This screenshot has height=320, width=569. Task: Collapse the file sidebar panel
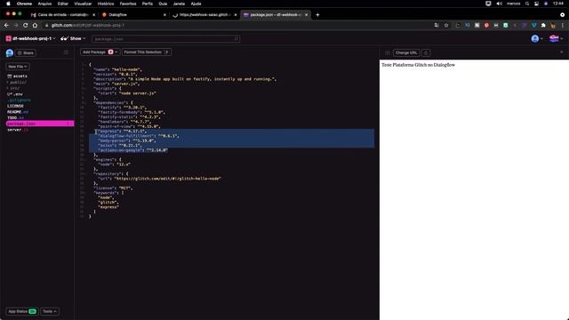66,52
